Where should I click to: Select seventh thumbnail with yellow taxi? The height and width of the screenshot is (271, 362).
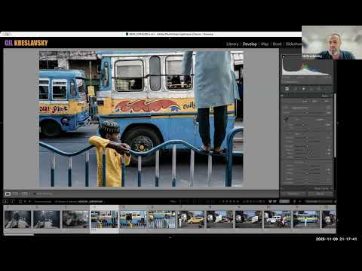tap(191, 219)
